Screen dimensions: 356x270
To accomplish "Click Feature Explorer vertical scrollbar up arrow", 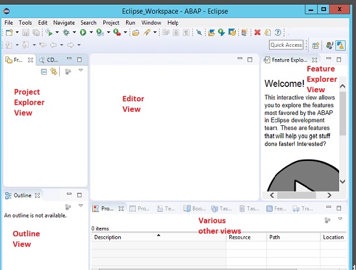I will coord(342,86).
